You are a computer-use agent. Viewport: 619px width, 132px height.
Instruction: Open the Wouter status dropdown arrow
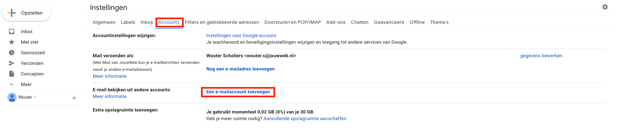[35, 97]
